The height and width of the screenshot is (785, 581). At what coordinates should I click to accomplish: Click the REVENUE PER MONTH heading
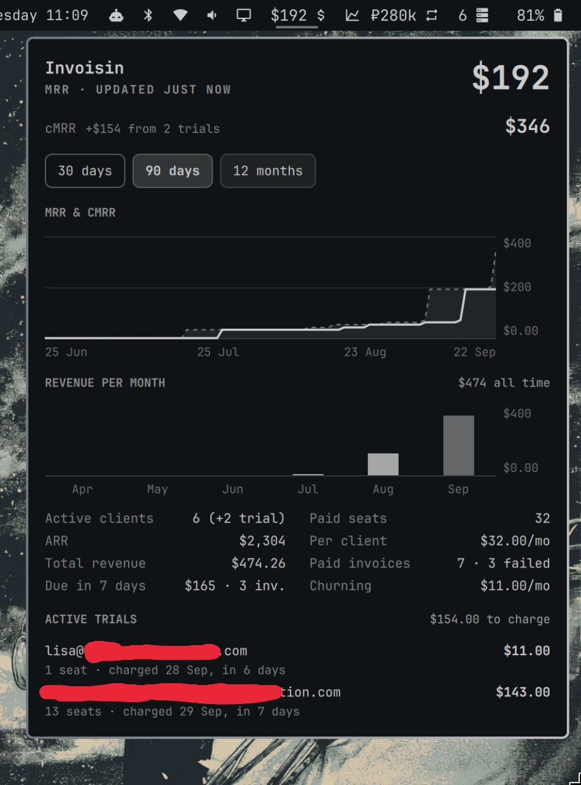click(x=105, y=383)
